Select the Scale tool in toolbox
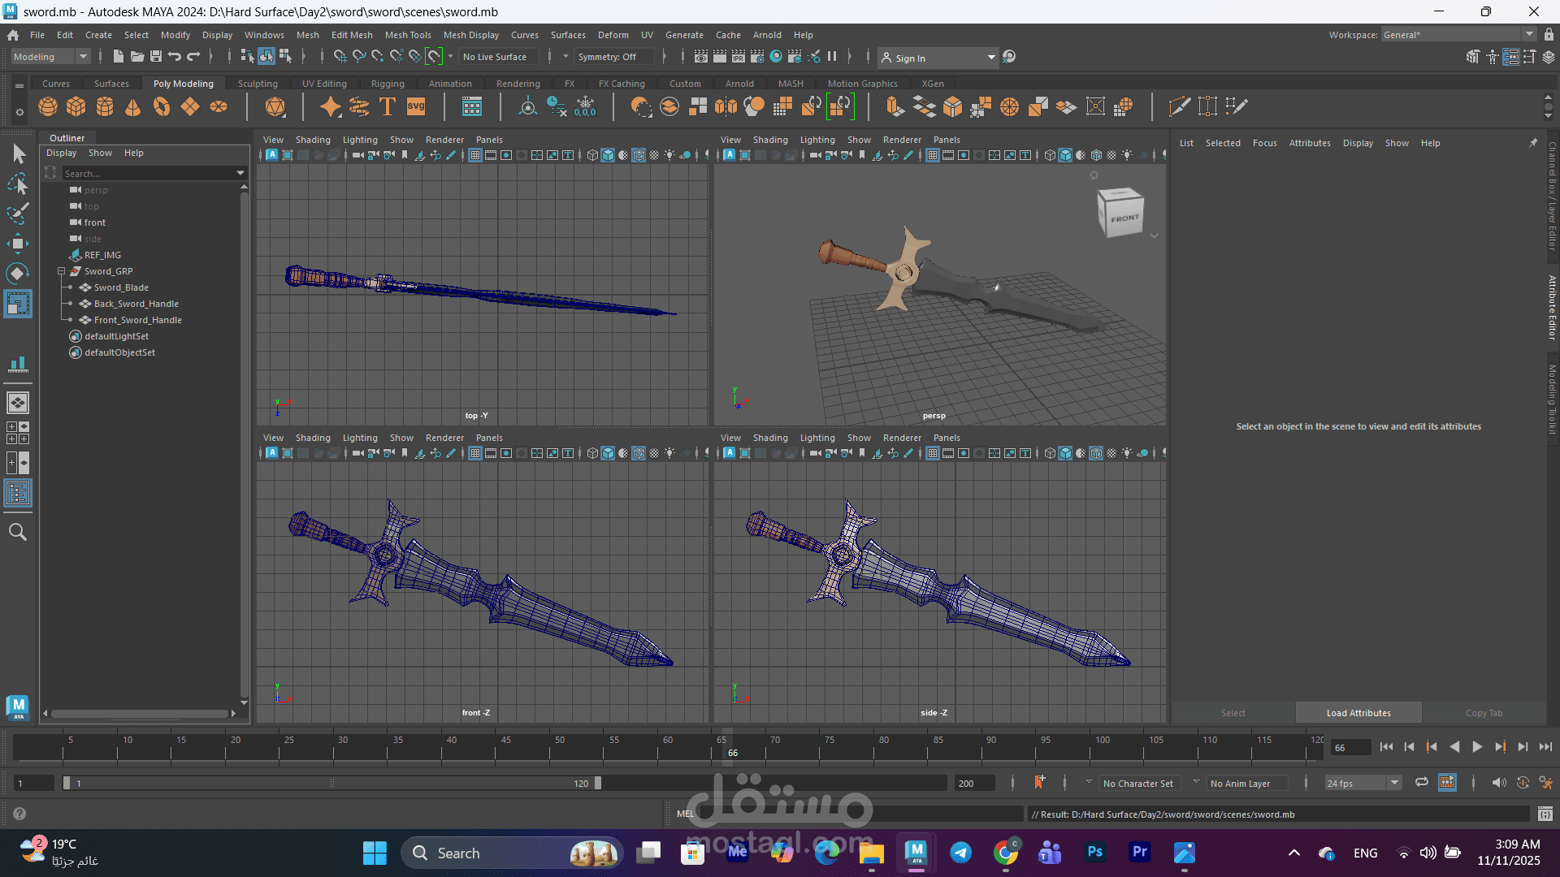The width and height of the screenshot is (1560, 877). [18, 304]
